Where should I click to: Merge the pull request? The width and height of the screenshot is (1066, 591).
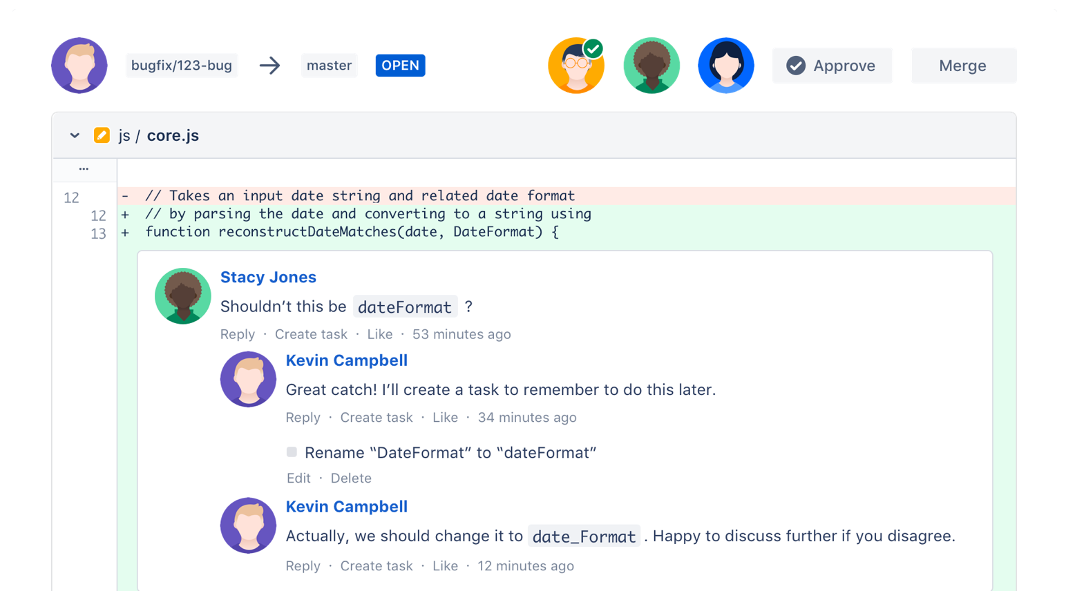[963, 66]
